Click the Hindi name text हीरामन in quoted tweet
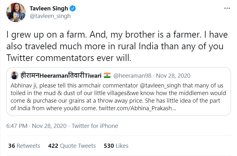 [31, 76]
